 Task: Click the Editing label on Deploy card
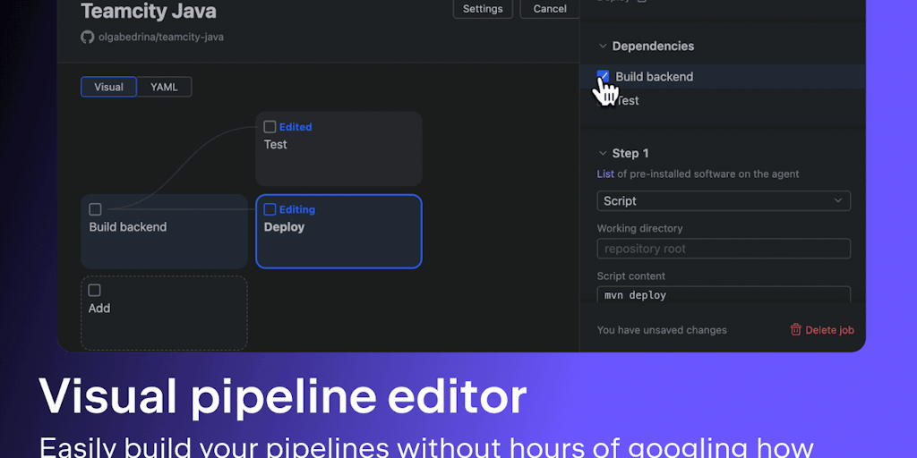tap(297, 209)
